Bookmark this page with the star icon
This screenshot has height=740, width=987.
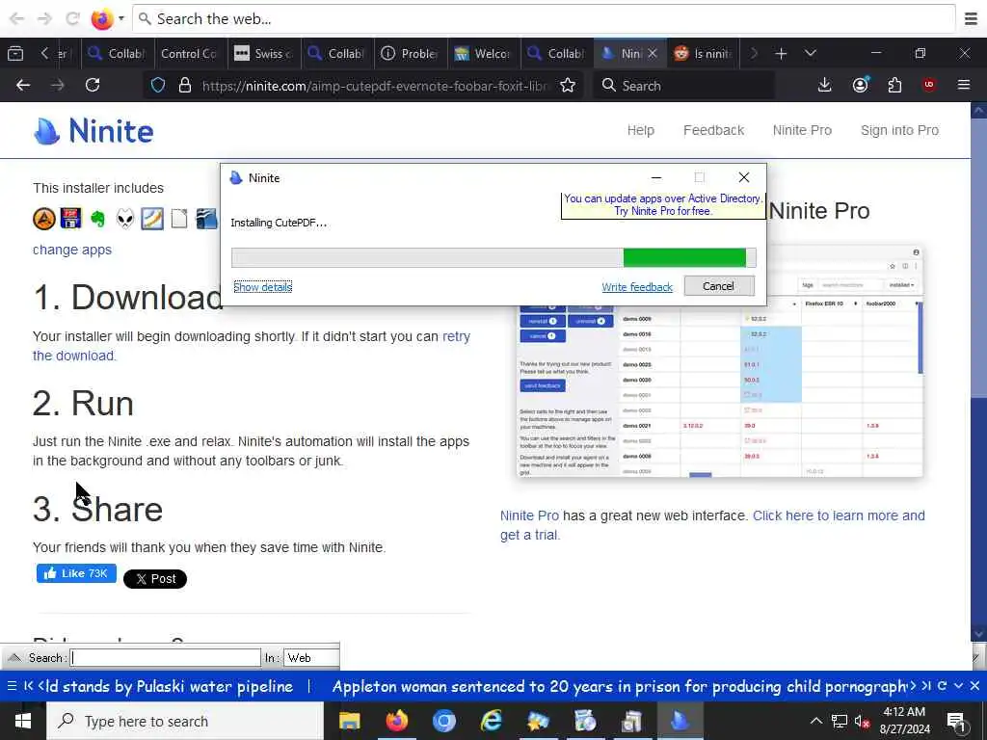pyautogui.click(x=567, y=86)
